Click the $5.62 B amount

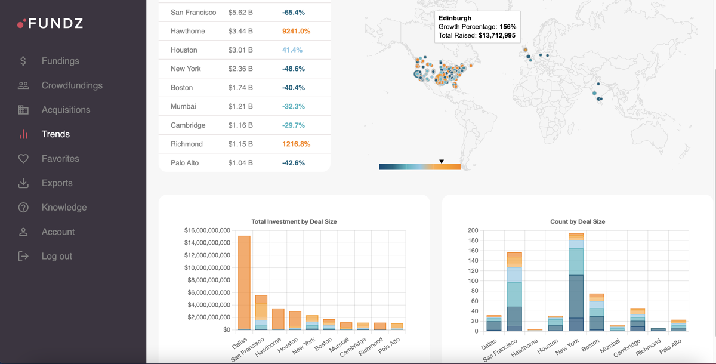(x=240, y=12)
